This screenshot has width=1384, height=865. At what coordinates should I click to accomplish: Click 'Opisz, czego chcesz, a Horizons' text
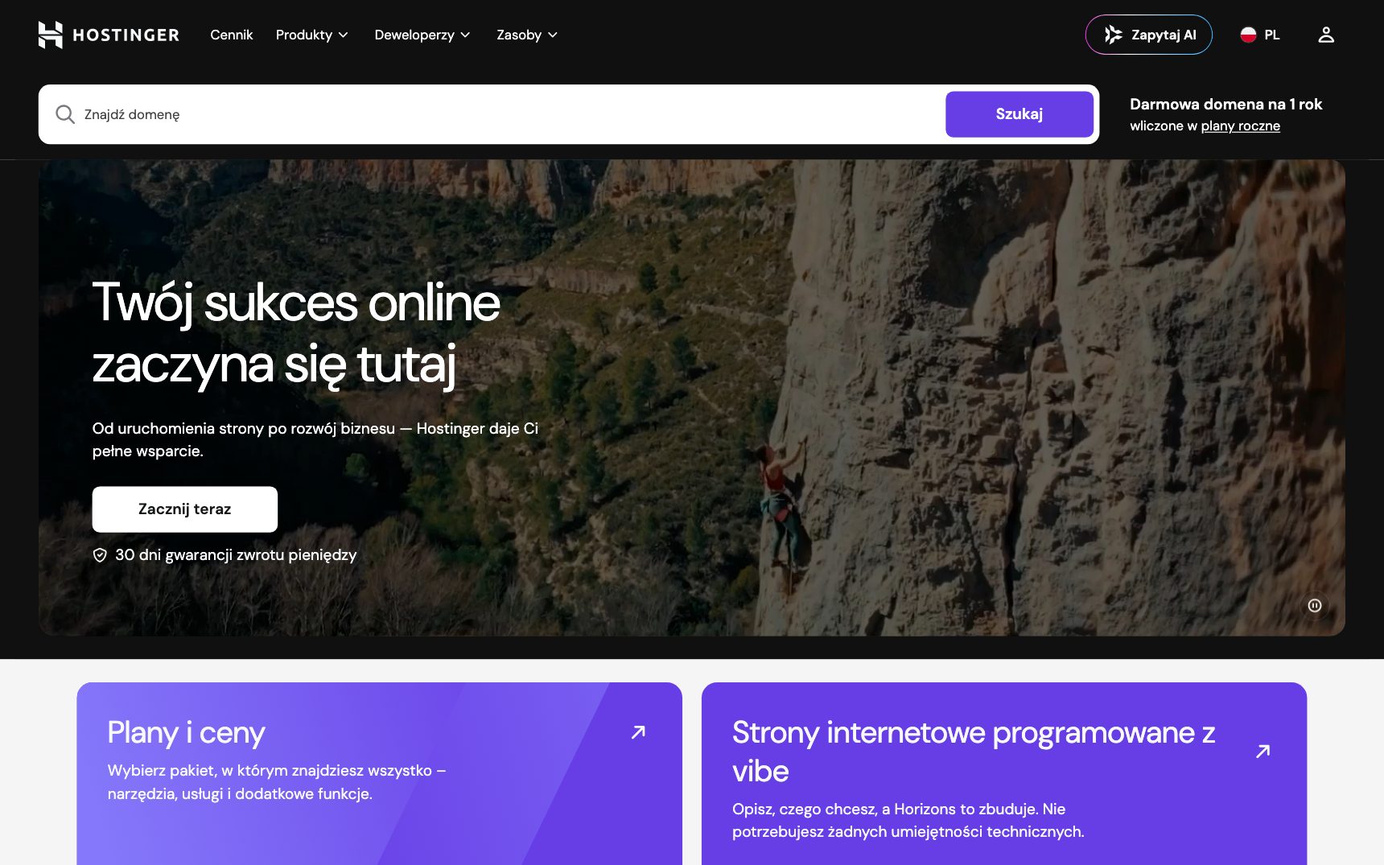pos(855,809)
